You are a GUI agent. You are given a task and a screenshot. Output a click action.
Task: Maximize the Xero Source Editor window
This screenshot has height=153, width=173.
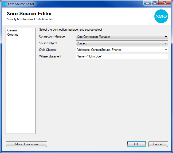coord(155,3)
